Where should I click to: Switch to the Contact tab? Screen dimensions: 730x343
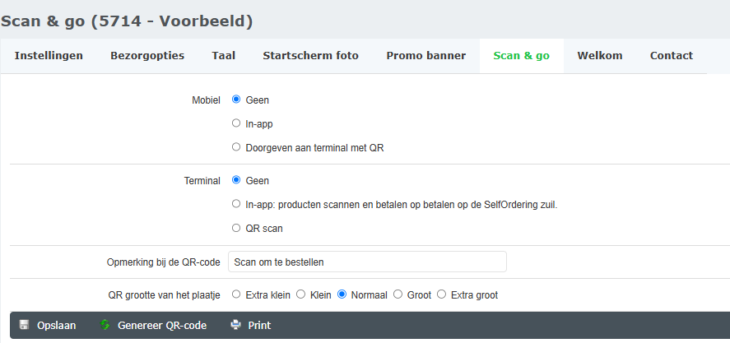671,56
